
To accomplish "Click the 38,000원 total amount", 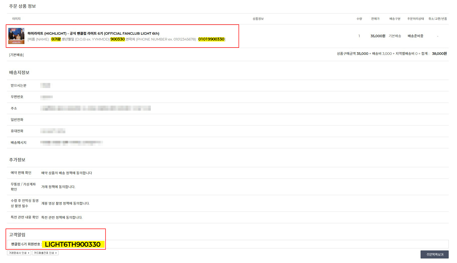I will pyautogui.click(x=439, y=54).
